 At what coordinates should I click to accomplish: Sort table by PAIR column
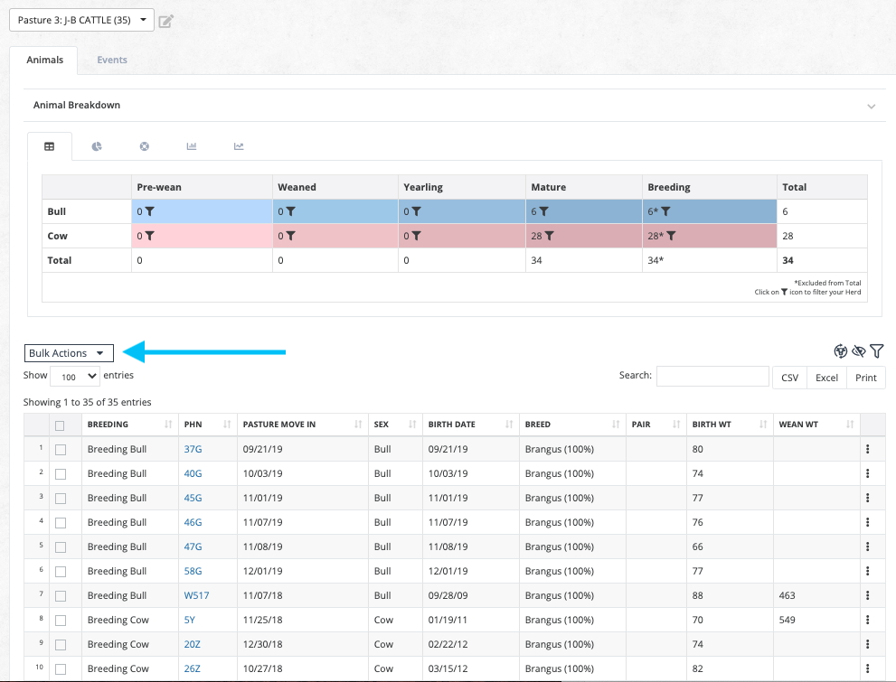[656, 425]
